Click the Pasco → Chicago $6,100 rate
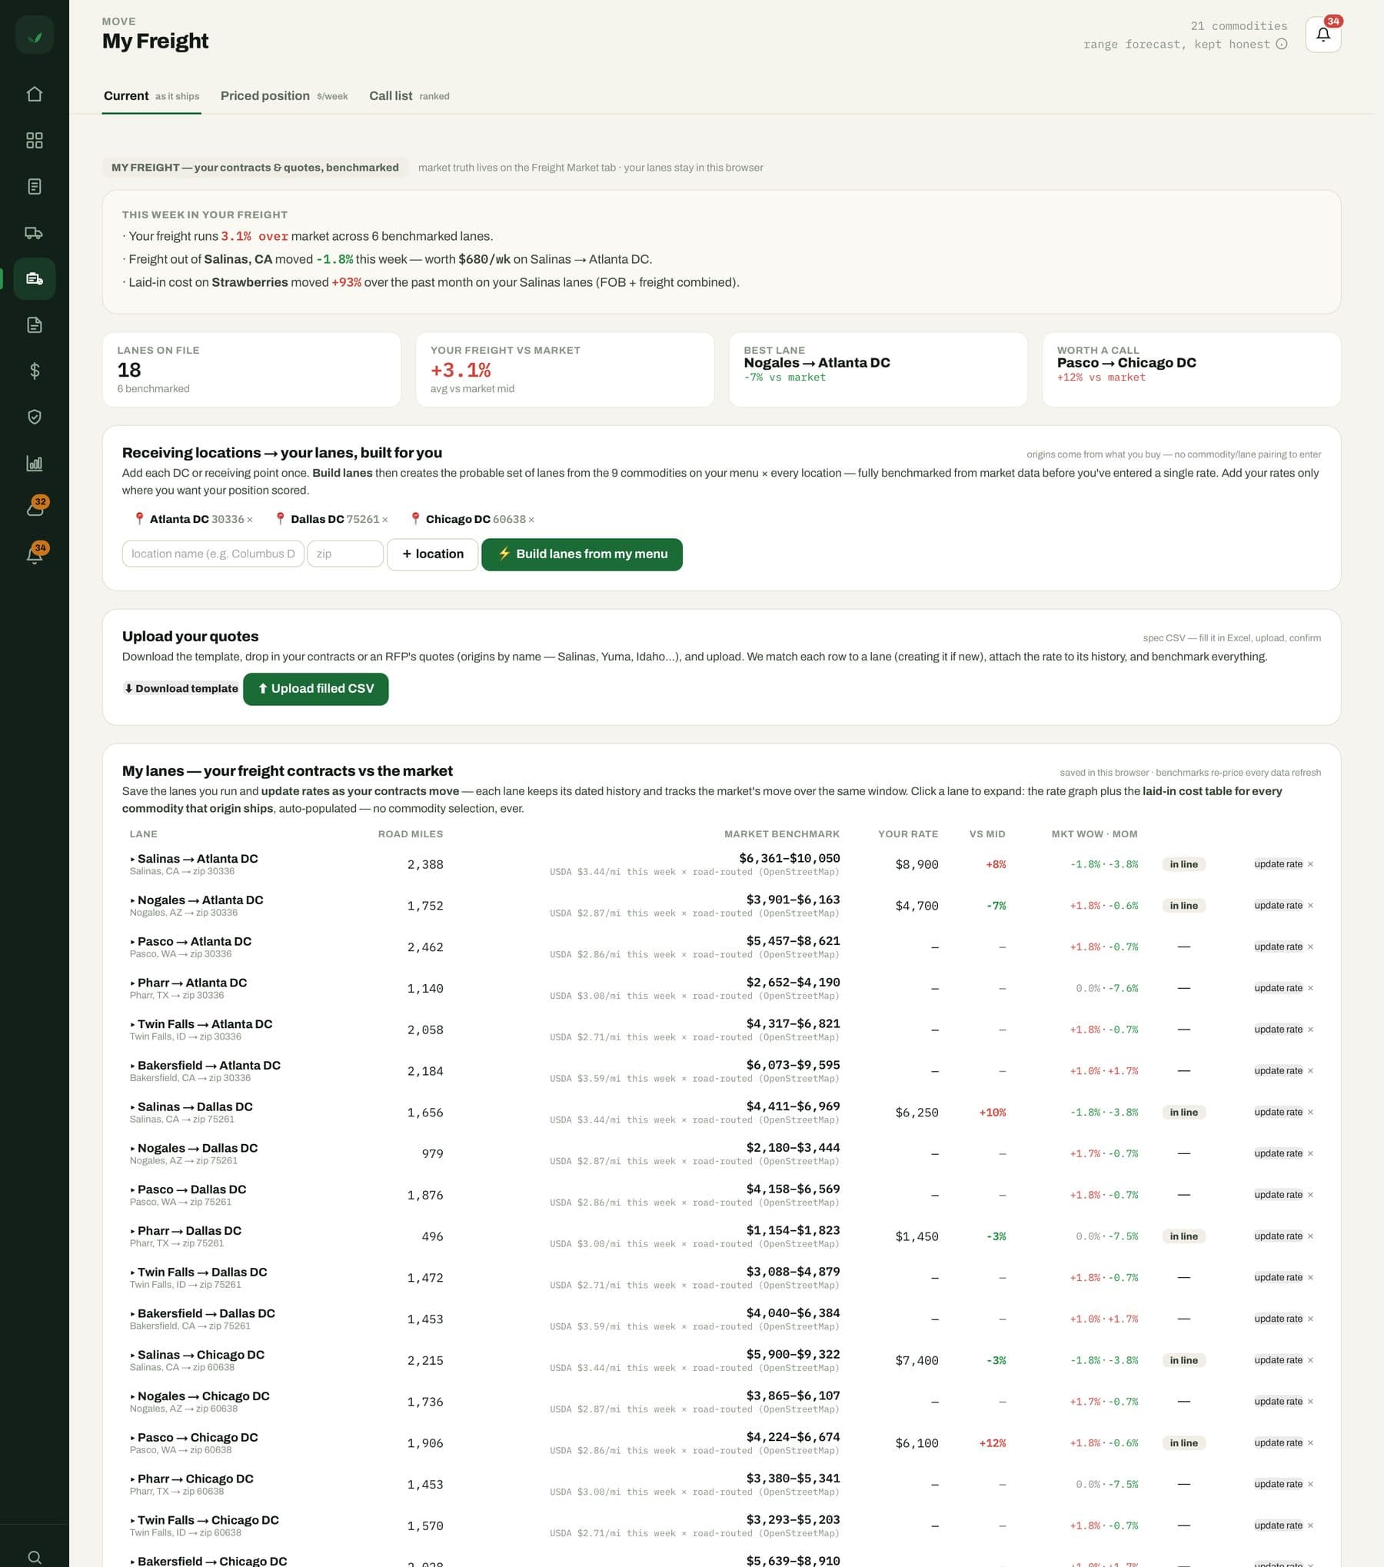1384x1567 pixels. click(917, 1444)
